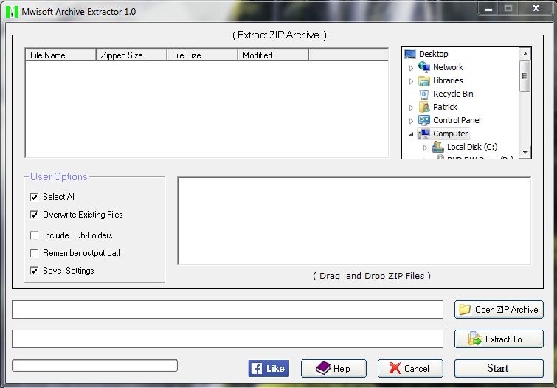Click the ZIP archive path input field
This screenshot has width=557, height=388.
227,309
